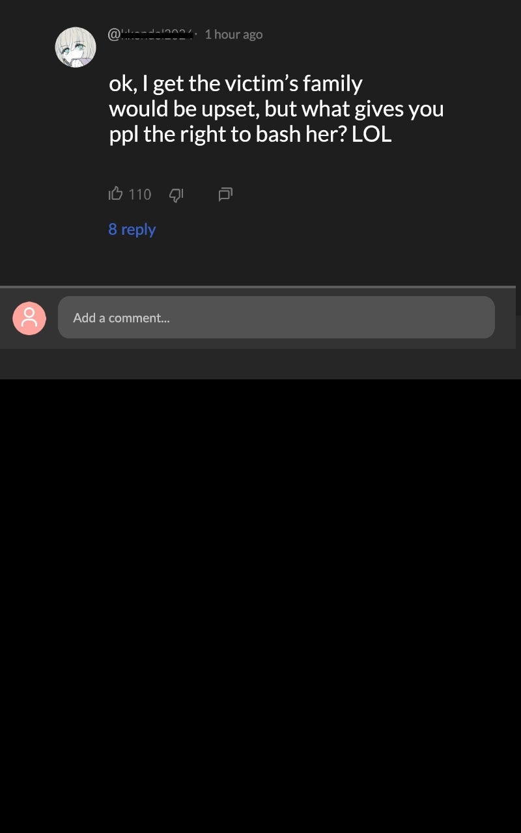Screen dimensions: 521x833
Task: Click the reply speech-bubble icon under the comment
Action: [225, 194]
